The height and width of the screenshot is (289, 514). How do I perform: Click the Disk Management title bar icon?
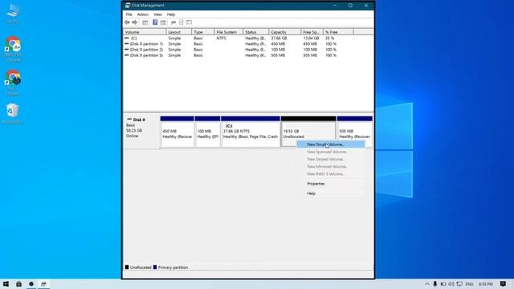pyautogui.click(x=128, y=6)
